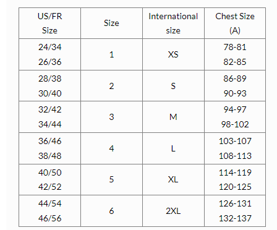The height and width of the screenshot is (230, 277).
Task: Select the L international size cell
Action: coord(173,148)
